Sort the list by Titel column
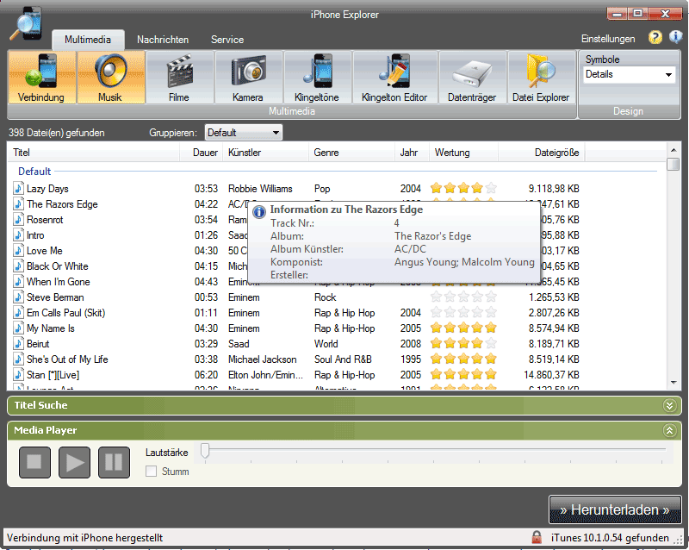Screen dimensions: 689x550 94,153
